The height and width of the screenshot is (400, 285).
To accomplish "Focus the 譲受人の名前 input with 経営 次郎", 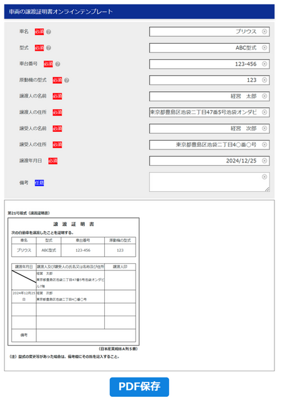I will [209, 128].
